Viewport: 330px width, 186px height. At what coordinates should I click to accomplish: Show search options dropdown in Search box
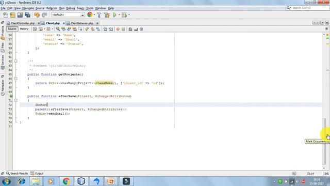point(289,8)
